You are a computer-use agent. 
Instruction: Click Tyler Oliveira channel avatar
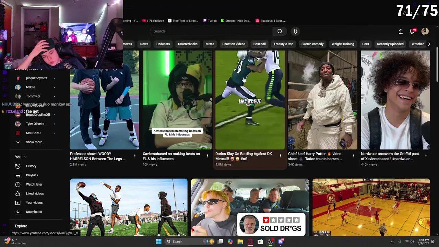(x=18, y=124)
